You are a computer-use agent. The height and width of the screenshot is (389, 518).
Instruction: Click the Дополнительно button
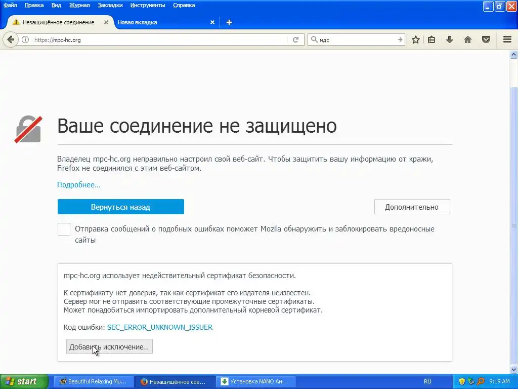click(412, 207)
